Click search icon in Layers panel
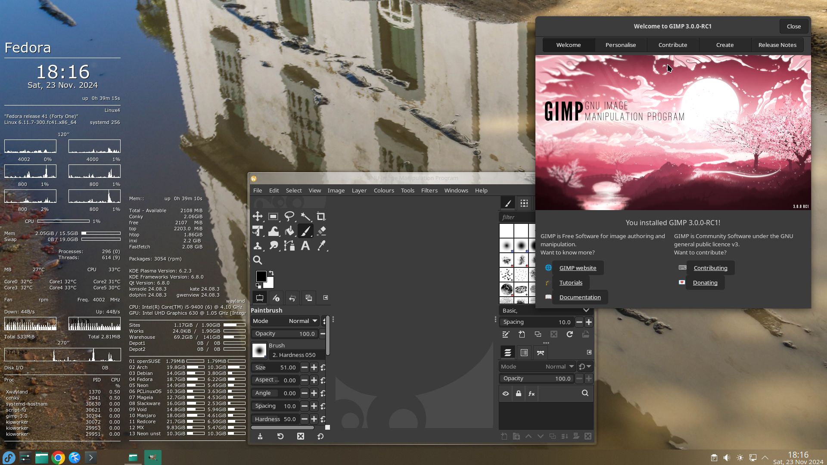827x465 pixels. 585,393
